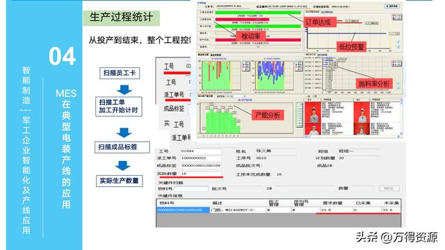Click the 描述 cell starting with 门盾
The image size is (445, 250).
(238, 210)
